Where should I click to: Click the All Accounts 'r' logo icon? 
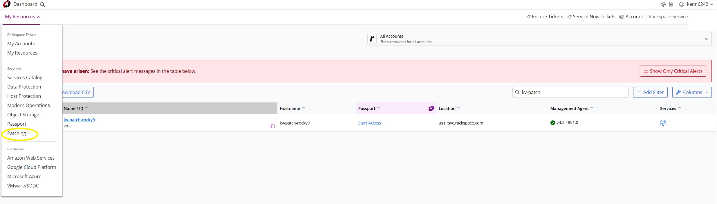coord(372,39)
